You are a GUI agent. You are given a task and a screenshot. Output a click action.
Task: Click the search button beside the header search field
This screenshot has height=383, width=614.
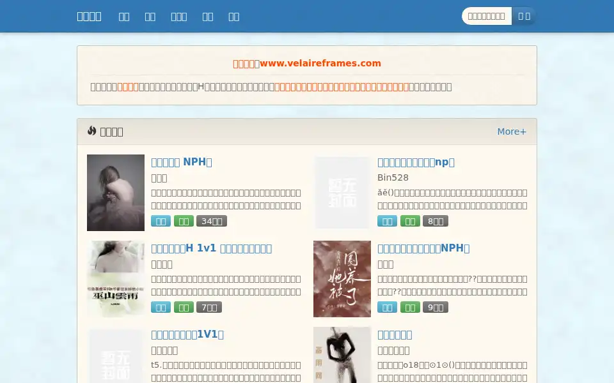click(524, 16)
